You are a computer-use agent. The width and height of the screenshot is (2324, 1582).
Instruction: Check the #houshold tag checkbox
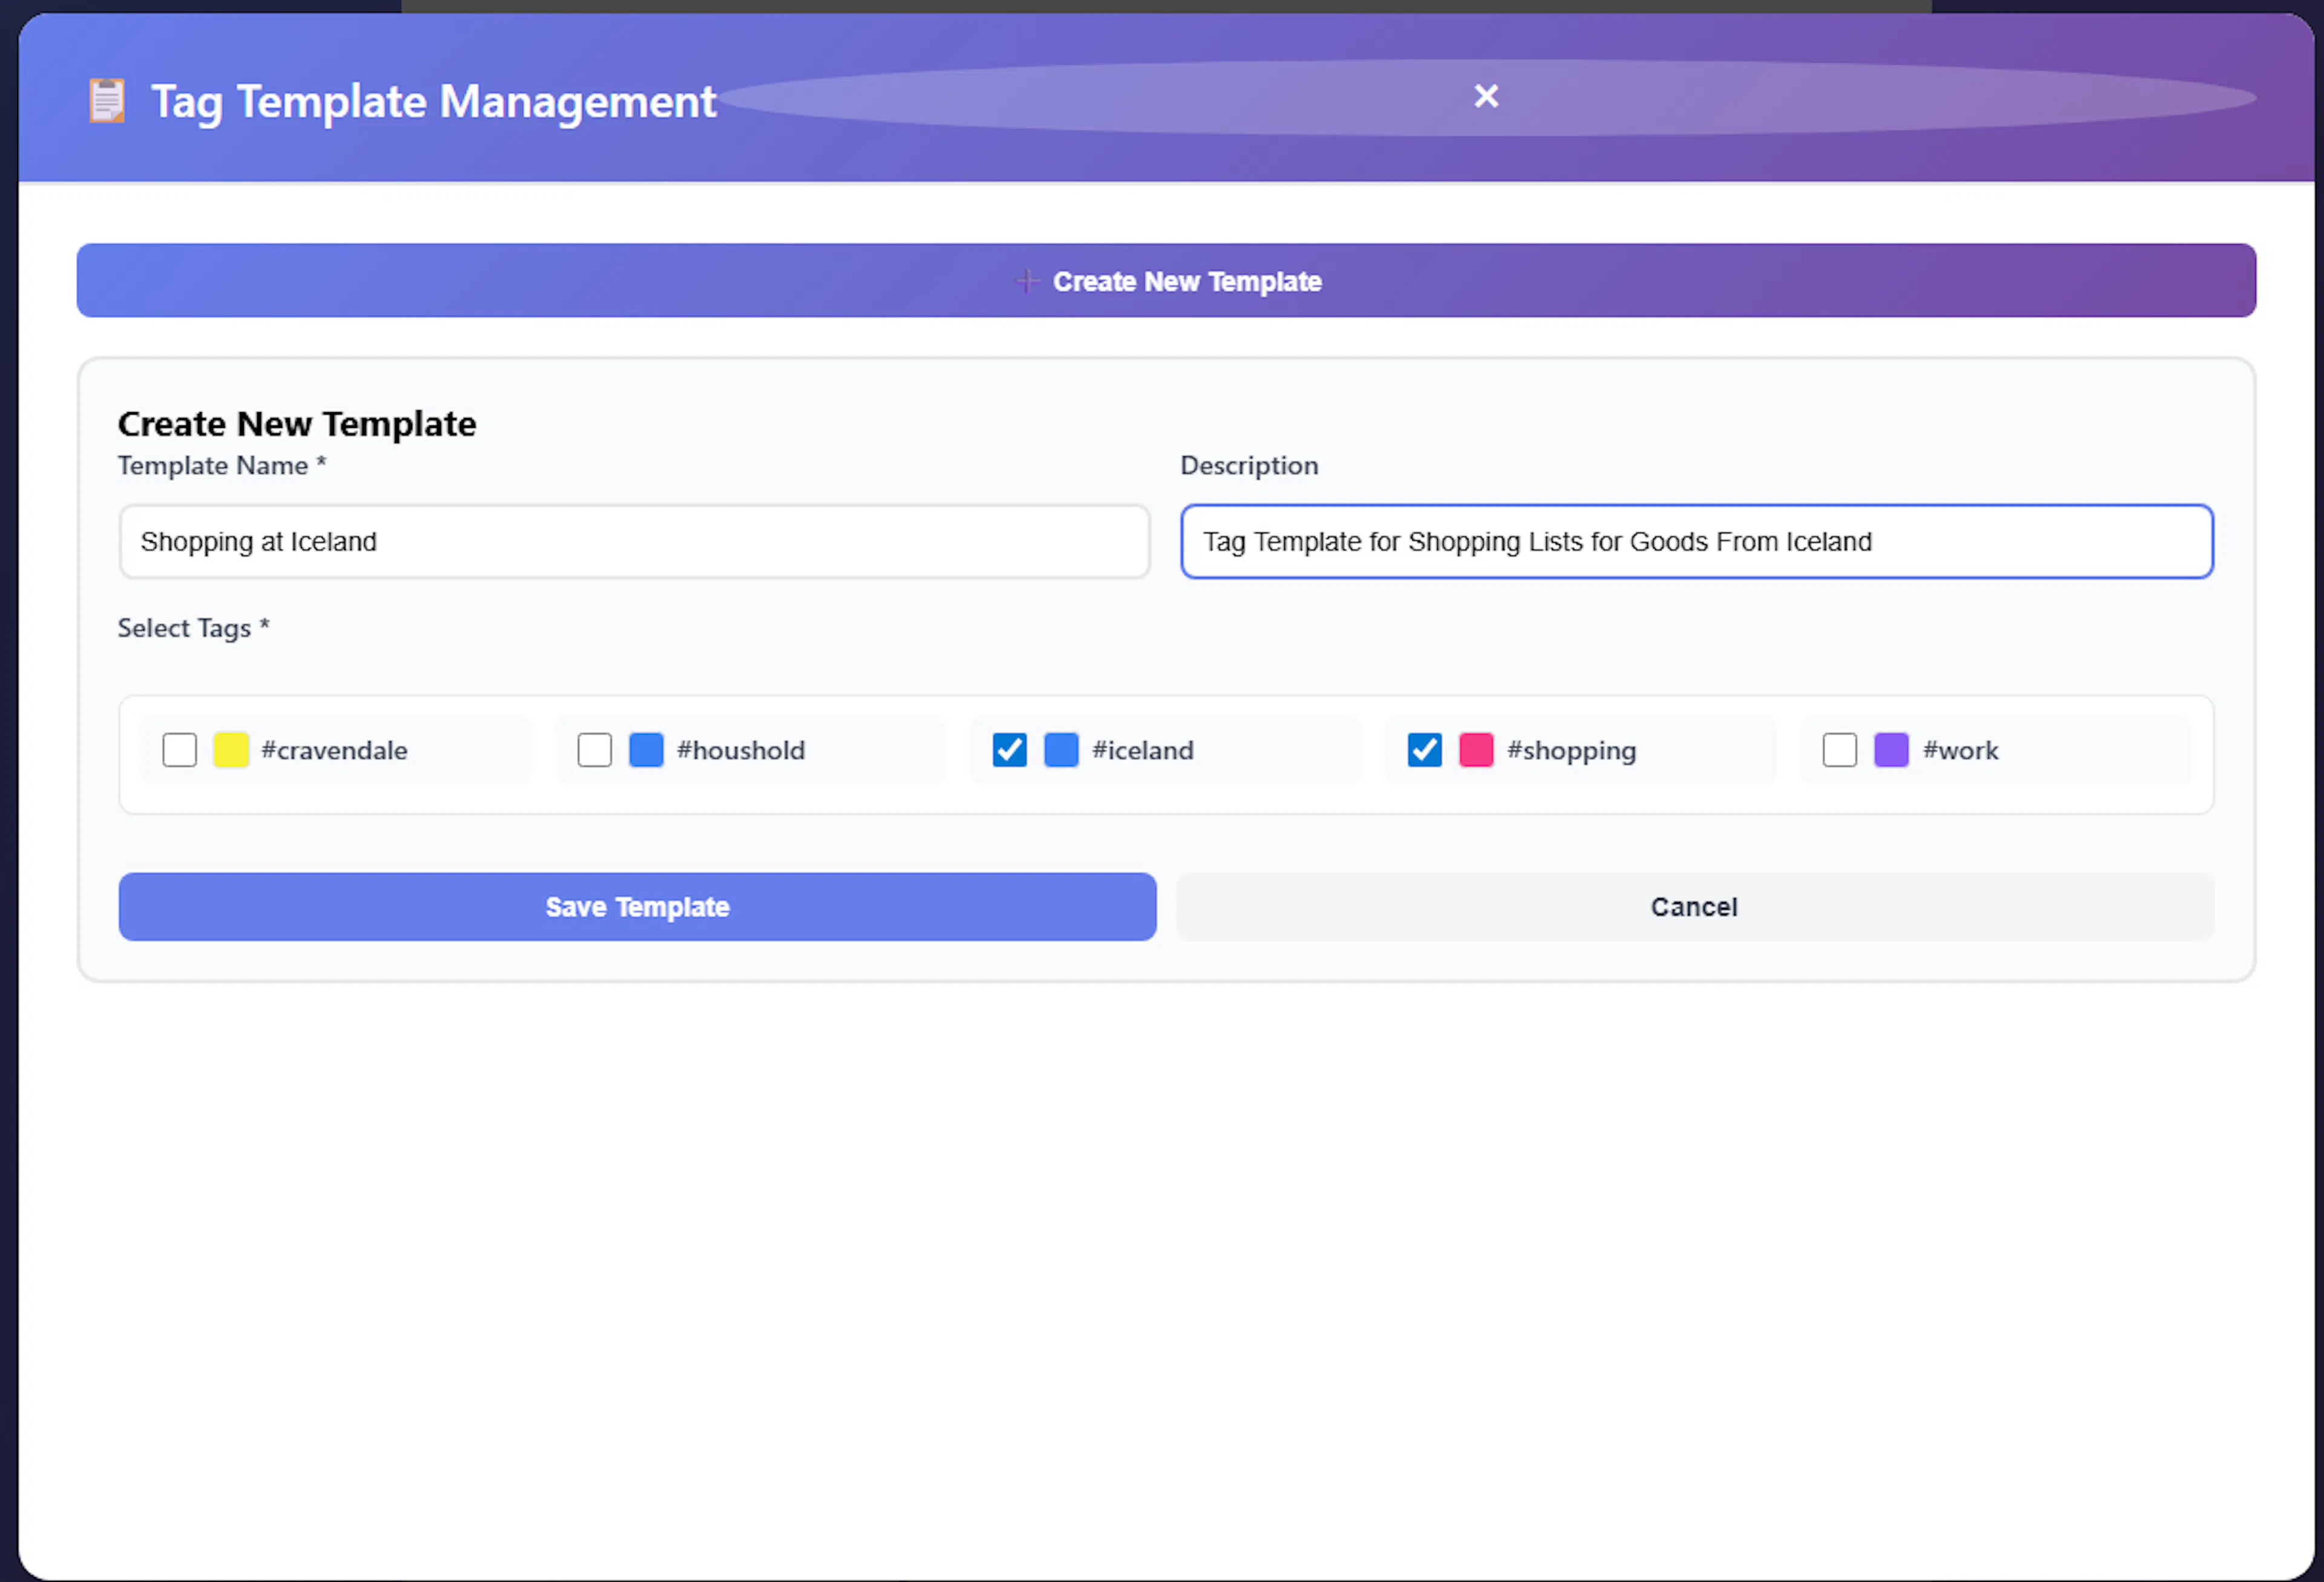(x=595, y=750)
